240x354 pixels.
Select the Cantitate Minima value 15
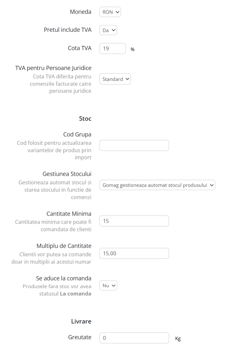click(x=134, y=221)
